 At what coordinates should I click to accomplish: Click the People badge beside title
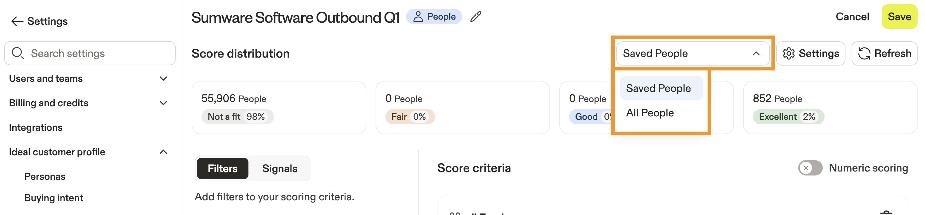coord(434,17)
